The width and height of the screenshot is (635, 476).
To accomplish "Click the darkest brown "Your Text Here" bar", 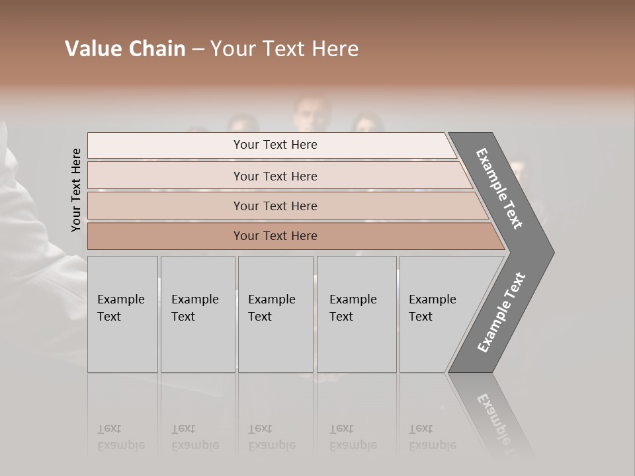I will (x=275, y=236).
